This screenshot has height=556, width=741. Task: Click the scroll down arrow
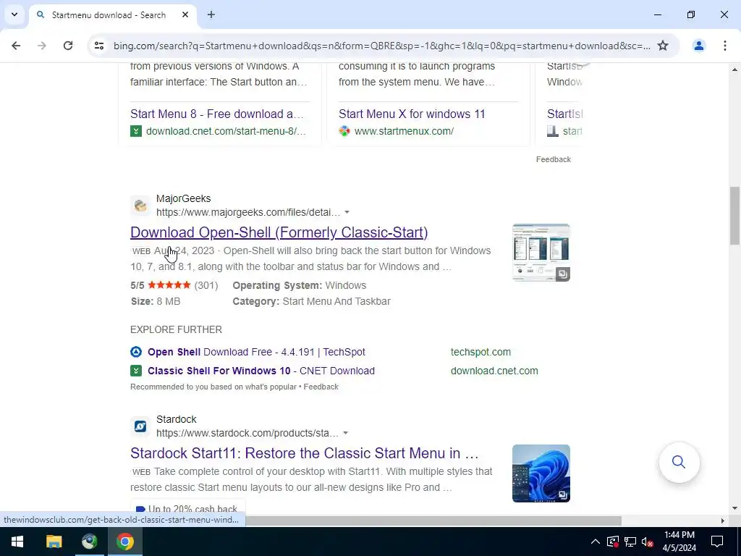coord(734,508)
